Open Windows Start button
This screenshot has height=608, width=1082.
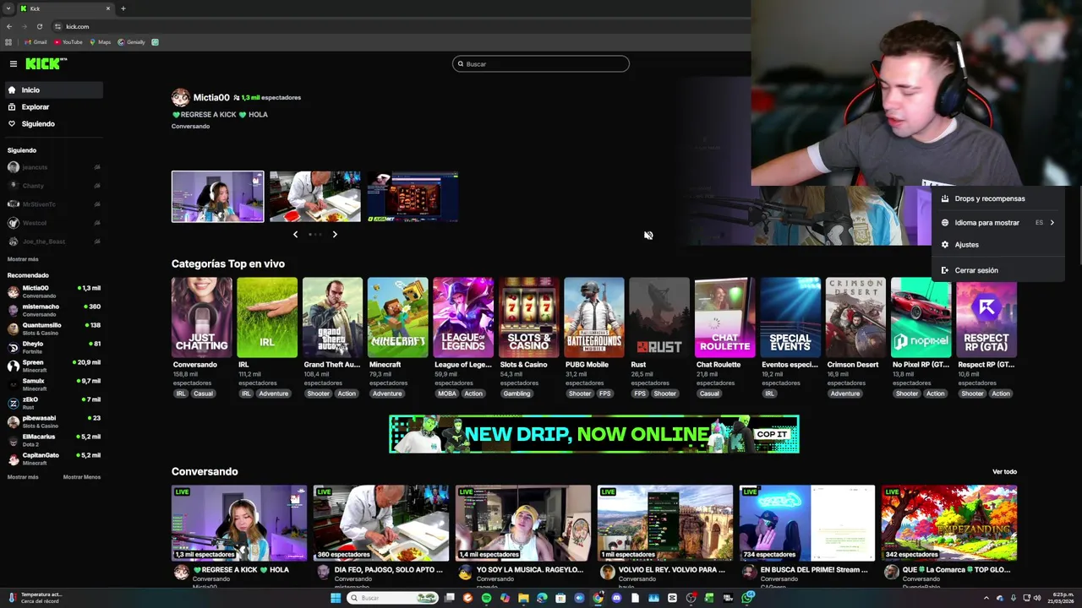tap(336, 598)
